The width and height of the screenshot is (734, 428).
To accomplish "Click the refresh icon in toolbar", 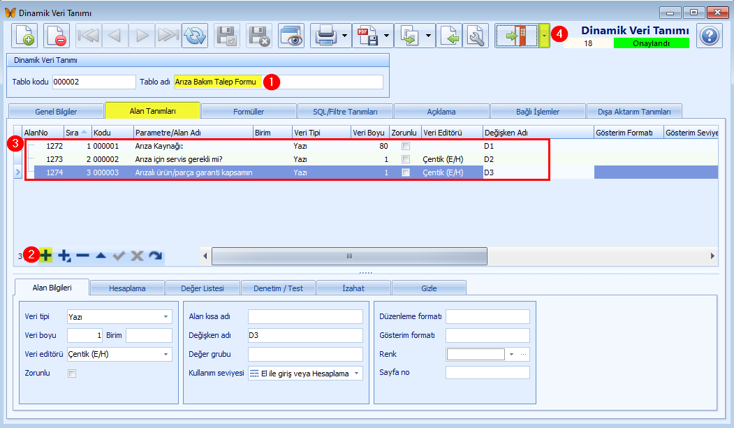I will pos(195,36).
